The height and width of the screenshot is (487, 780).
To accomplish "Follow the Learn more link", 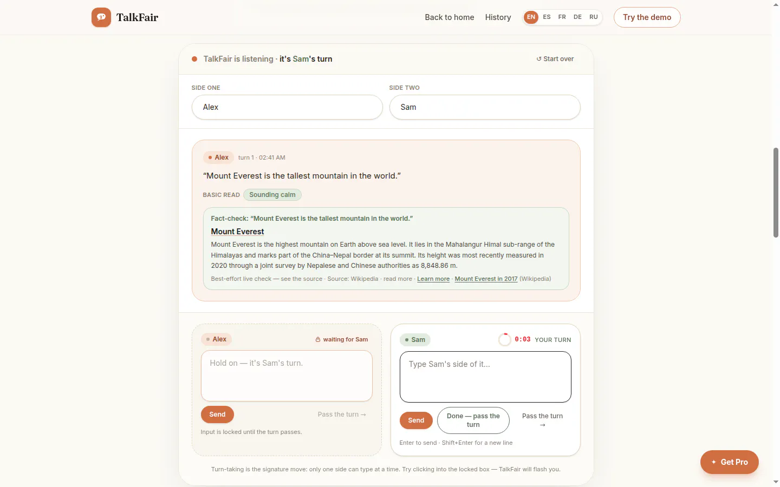I will click(x=433, y=279).
